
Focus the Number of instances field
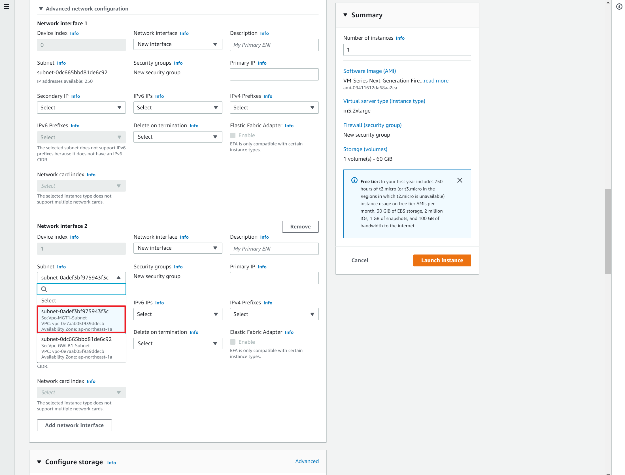[407, 50]
